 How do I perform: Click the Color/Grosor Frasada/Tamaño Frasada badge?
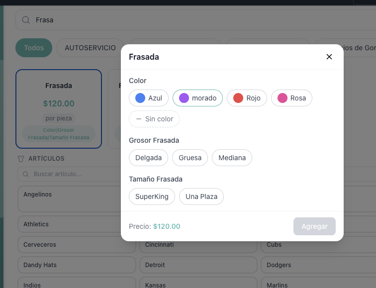(59, 134)
